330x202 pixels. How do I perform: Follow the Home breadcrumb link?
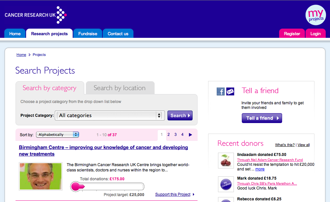[x=21, y=55]
